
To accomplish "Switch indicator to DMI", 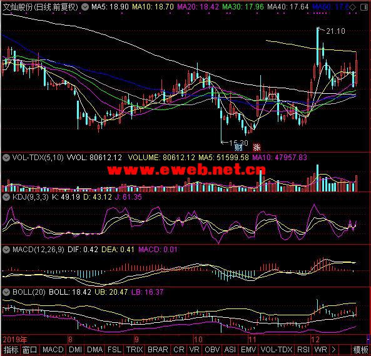I will pos(75,350).
